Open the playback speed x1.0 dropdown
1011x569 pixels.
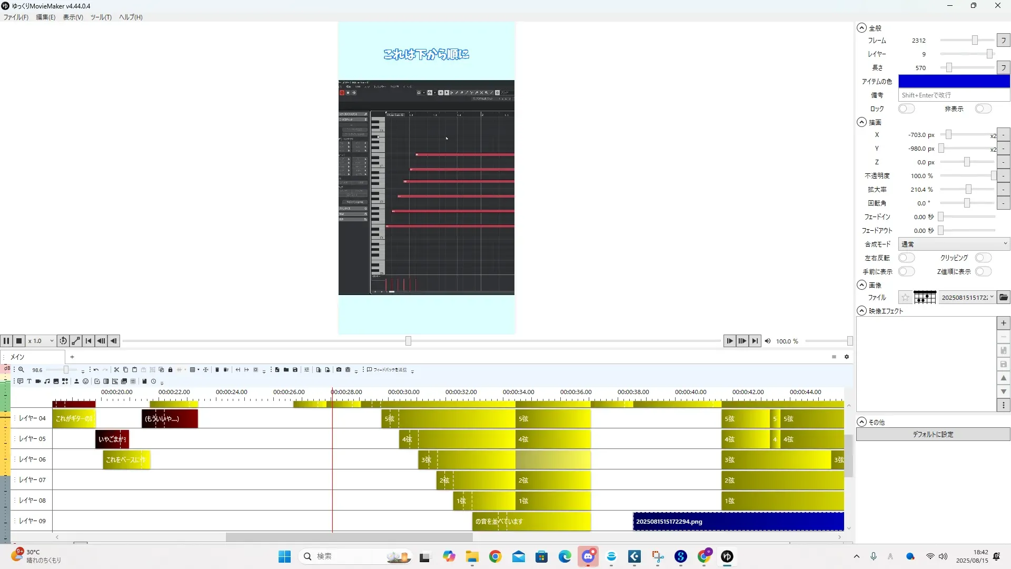click(41, 341)
